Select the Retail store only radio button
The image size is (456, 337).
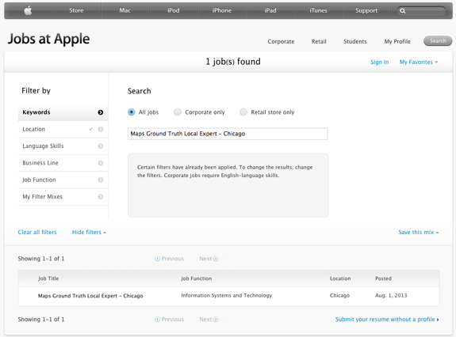pos(243,112)
